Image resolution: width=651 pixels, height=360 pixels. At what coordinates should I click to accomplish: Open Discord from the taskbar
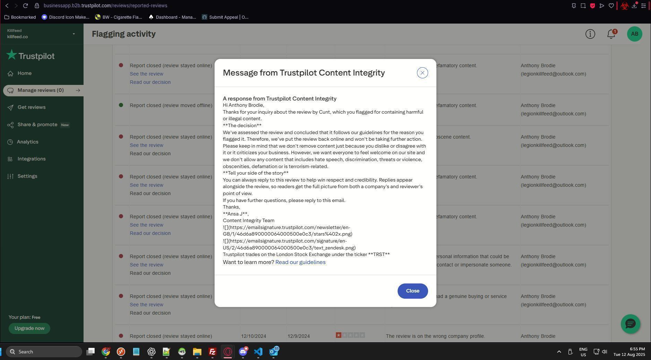click(243, 352)
